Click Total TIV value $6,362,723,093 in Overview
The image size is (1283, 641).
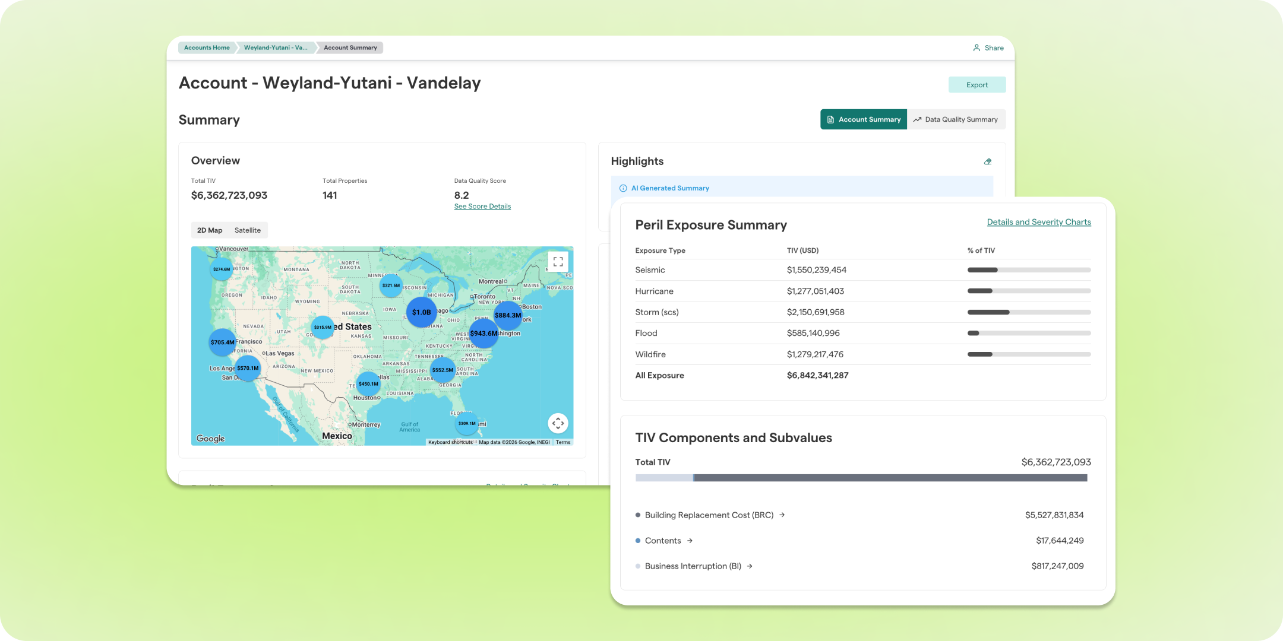pyautogui.click(x=229, y=195)
